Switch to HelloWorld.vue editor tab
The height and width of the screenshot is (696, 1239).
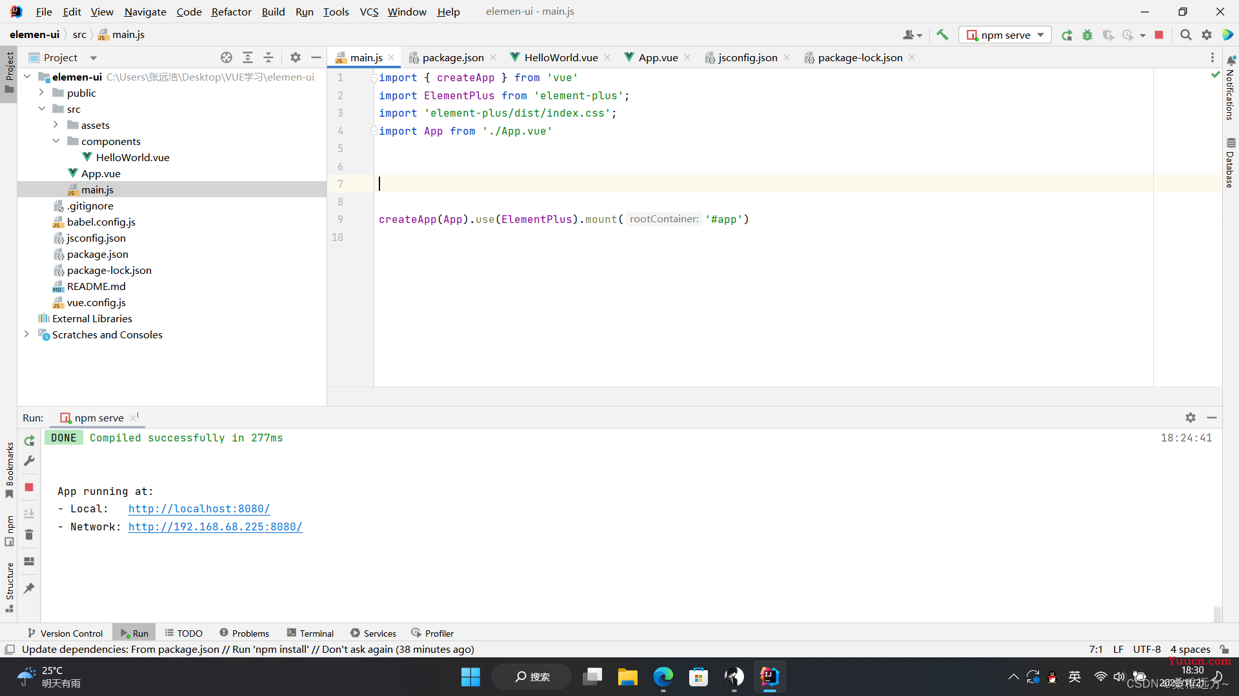tap(560, 57)
